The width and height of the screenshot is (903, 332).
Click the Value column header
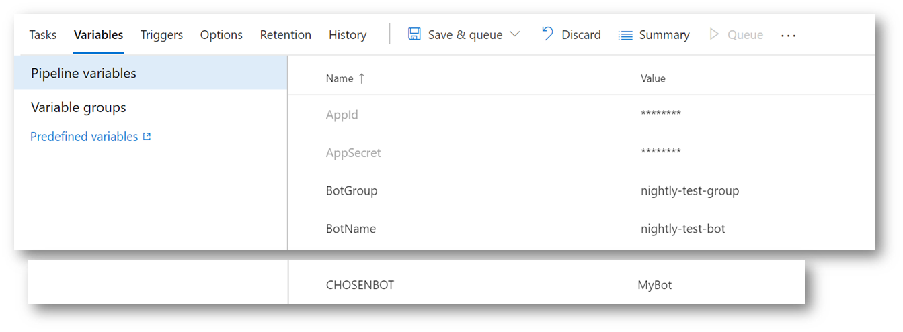(x=653, y=78)
